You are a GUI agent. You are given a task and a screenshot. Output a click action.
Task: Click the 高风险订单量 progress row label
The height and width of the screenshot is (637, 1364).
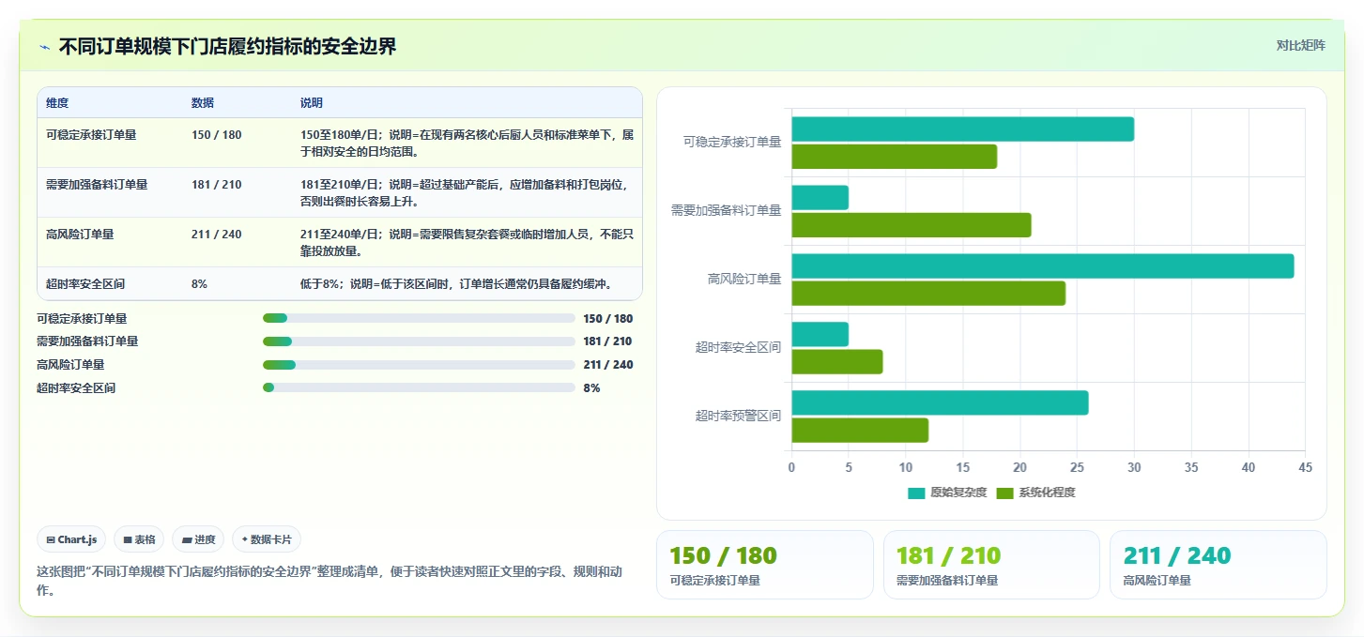[x=70, y=365]
